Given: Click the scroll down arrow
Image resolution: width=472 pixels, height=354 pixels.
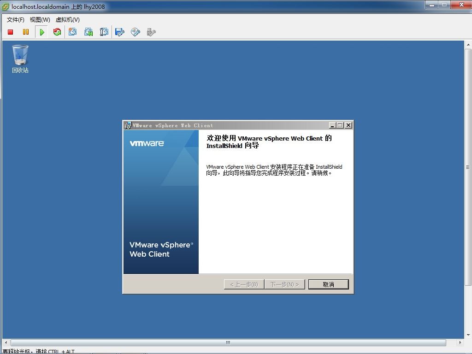Looking at the screenshot, I should (x=468, y=335).
